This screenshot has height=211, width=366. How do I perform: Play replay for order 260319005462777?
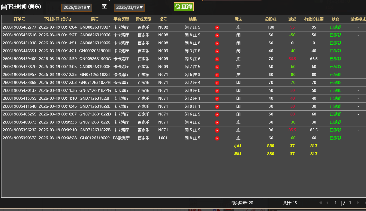tap(217, 27)
